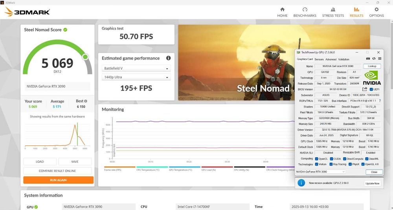Click the info icon beside Best score
This screenshot has height=210, width=393.
click(86, 101)
